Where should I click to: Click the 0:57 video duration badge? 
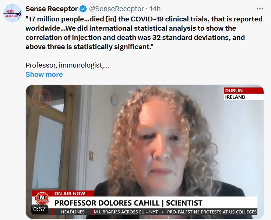coord(39,209)
